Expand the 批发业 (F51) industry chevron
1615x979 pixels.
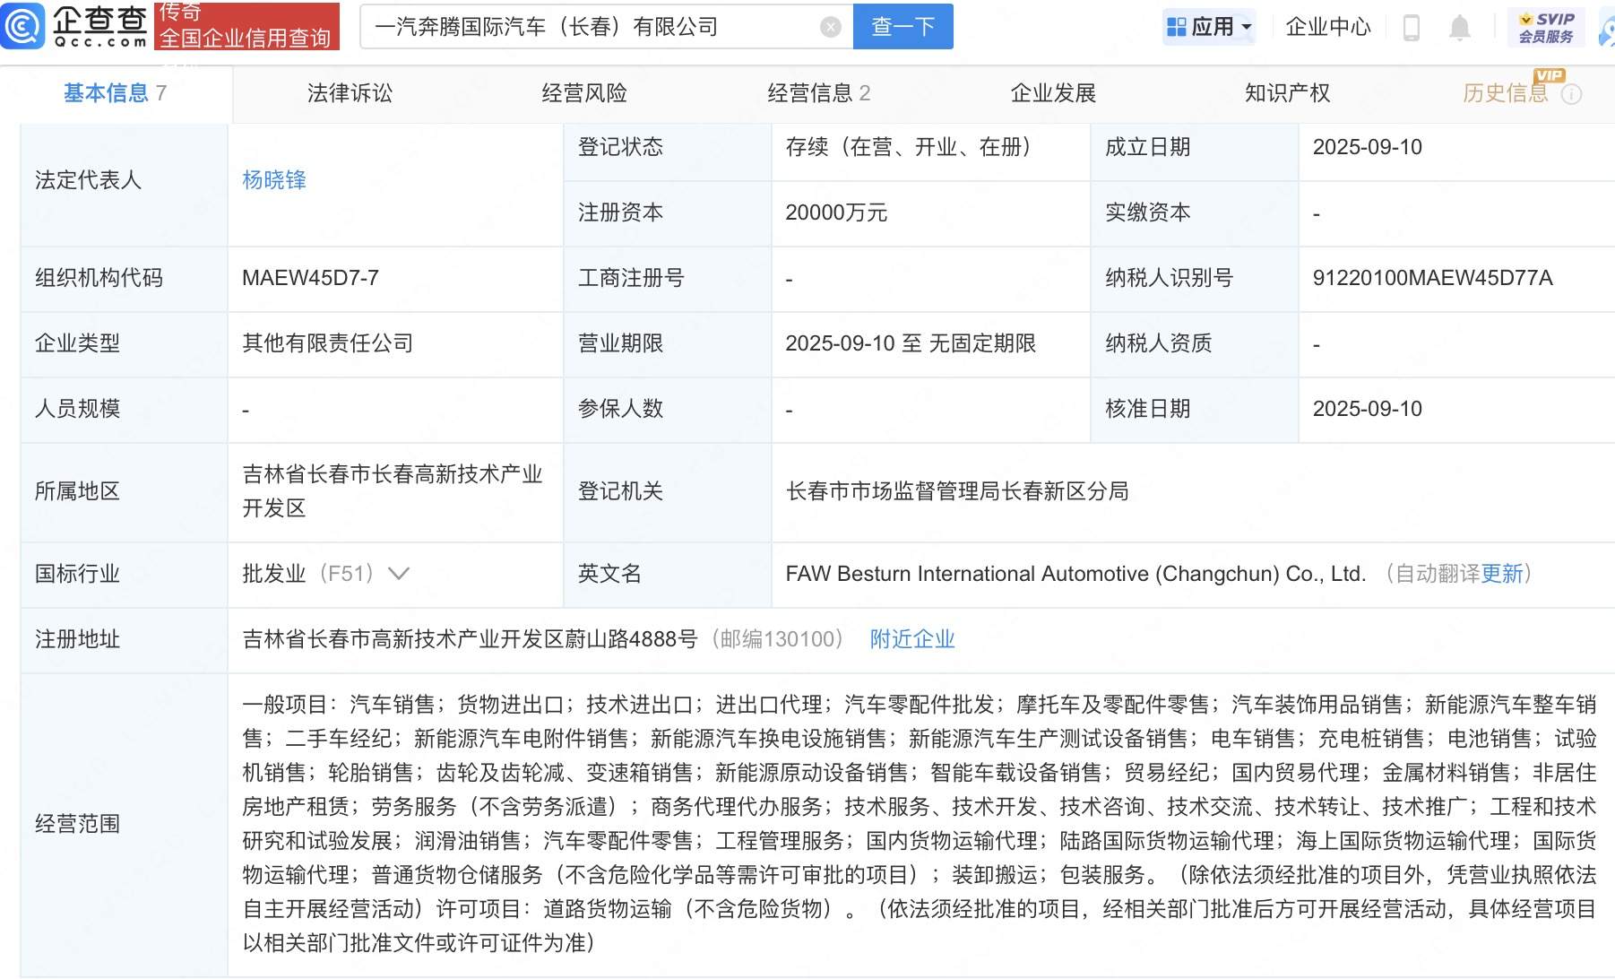click(x=399, y=574)
